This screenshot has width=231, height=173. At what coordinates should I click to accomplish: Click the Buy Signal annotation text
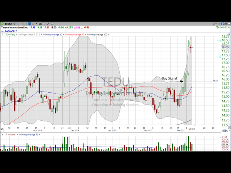(x=169, y=78)
